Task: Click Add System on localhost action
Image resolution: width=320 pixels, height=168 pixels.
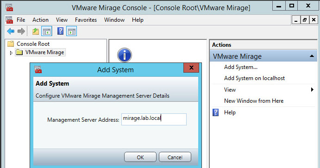Action: [x=254, y=78]
